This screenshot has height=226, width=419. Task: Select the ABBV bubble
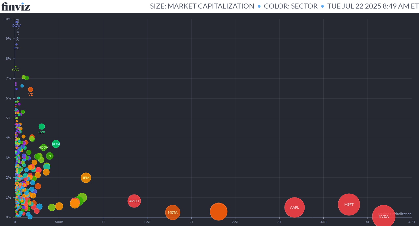[44, 147]
